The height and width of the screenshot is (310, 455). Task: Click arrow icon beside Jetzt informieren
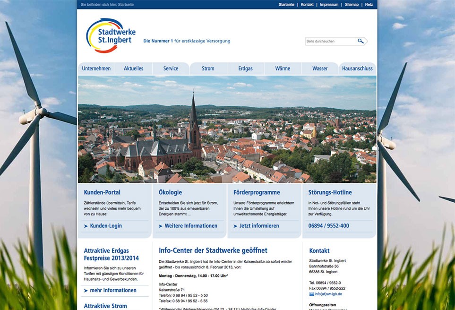(235, 226)
